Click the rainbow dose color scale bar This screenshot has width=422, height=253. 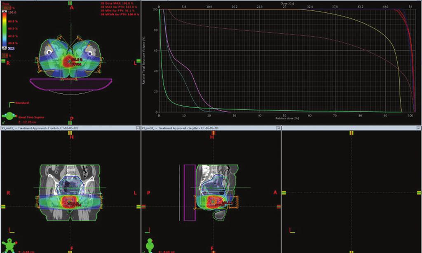[4, 30]
